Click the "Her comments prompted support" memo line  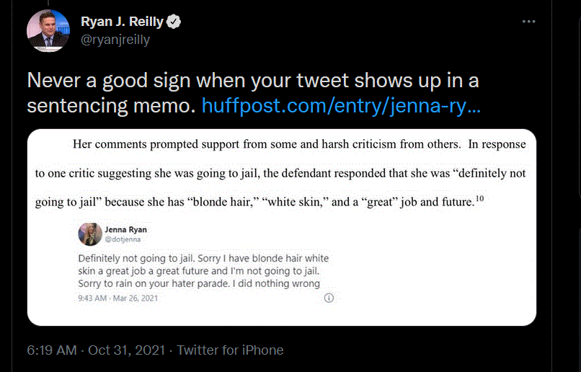(267, 143)
